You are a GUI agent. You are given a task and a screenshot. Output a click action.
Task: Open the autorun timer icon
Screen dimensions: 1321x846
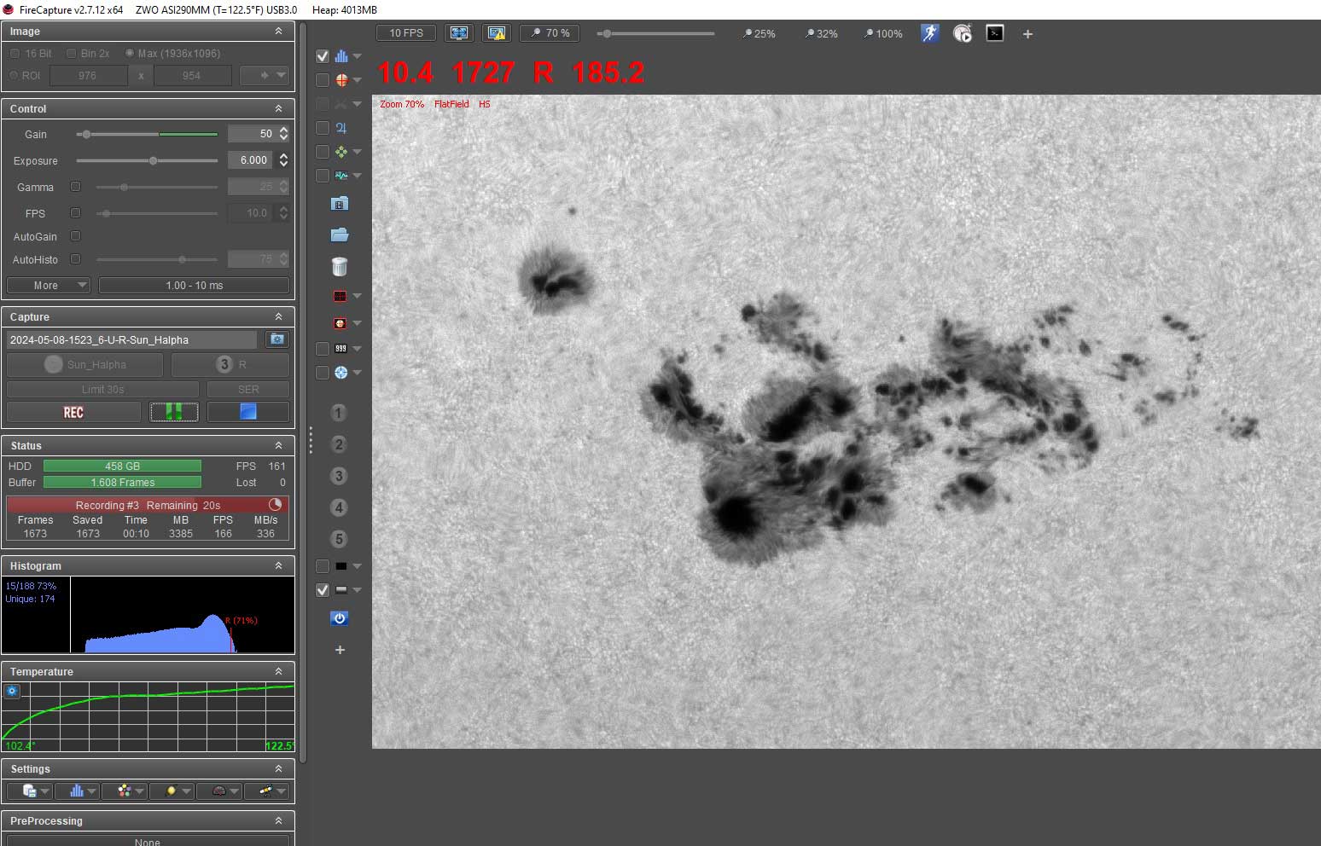[963, 33]
